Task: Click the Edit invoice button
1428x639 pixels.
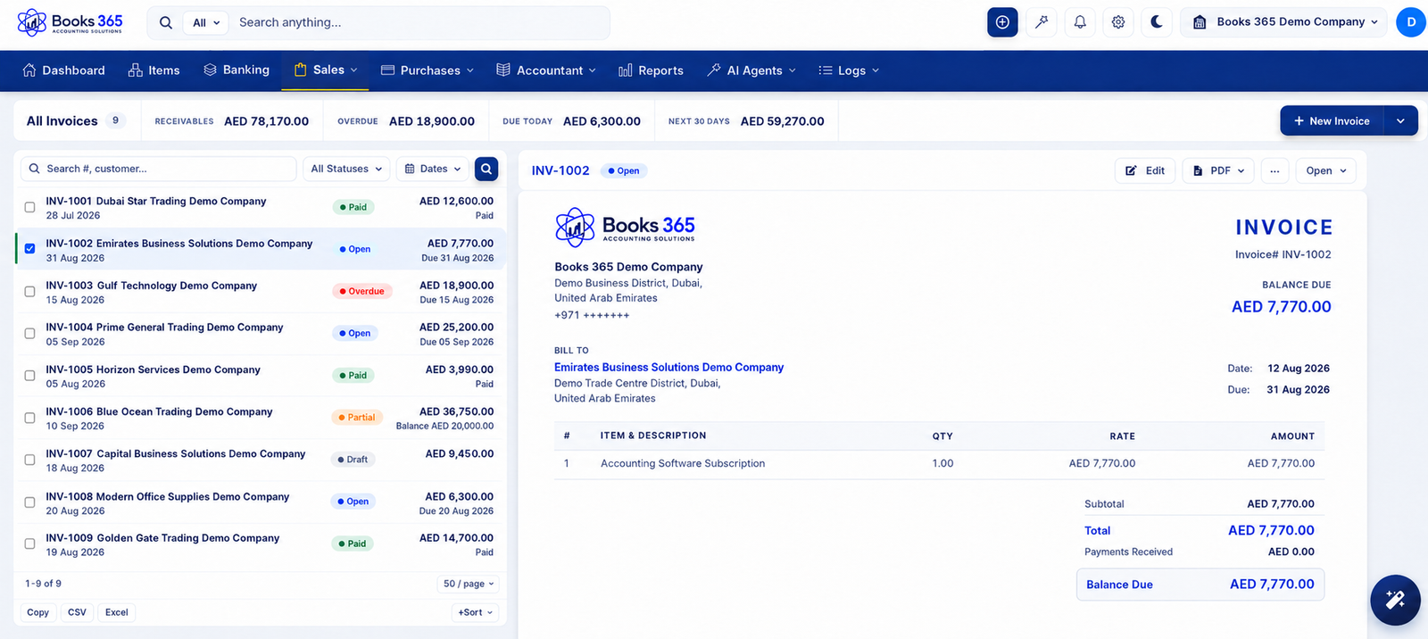Action: [x=1145, y=170]
